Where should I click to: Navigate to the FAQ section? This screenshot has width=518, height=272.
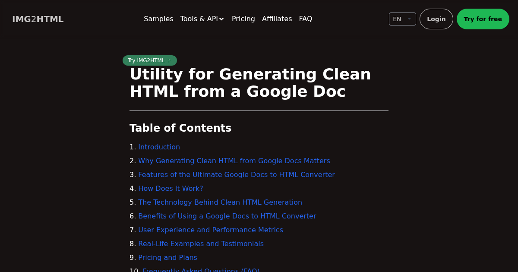click(x=305, y=19)
